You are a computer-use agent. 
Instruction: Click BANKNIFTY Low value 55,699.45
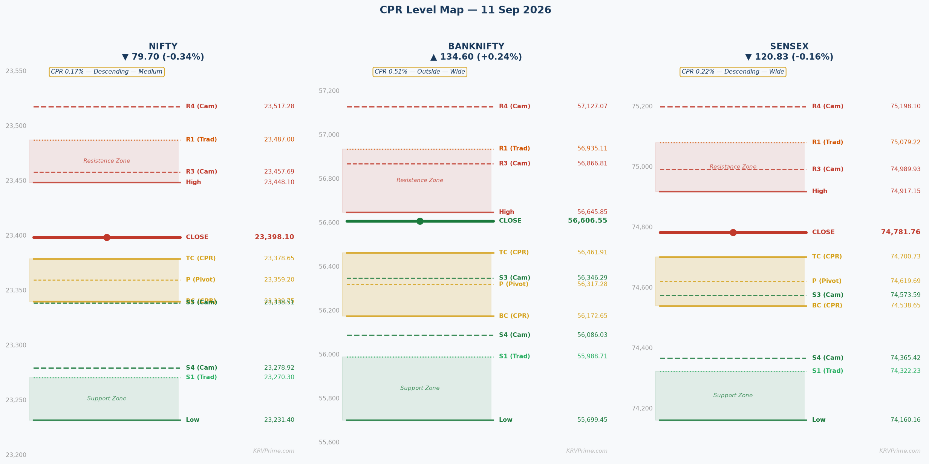tap(592, 420)
